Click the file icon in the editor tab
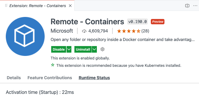The width and height of the screenshot is (199, 104). coord(6,6)
